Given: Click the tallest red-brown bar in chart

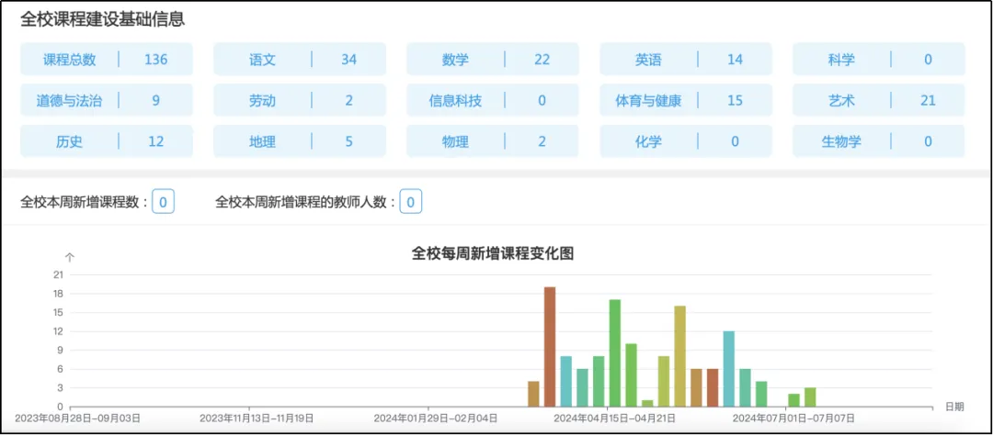Looking at the screenshot, I should pyautogui.click(x=550, y=347).
